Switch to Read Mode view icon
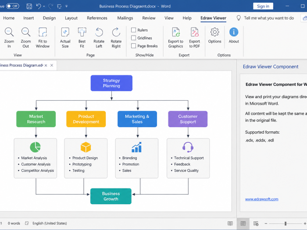Screen dimensions: 307x230 click(230, 223)
